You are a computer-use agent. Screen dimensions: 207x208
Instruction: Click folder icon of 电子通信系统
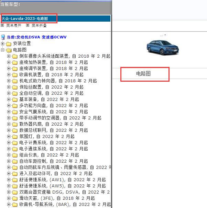(15, 149)
